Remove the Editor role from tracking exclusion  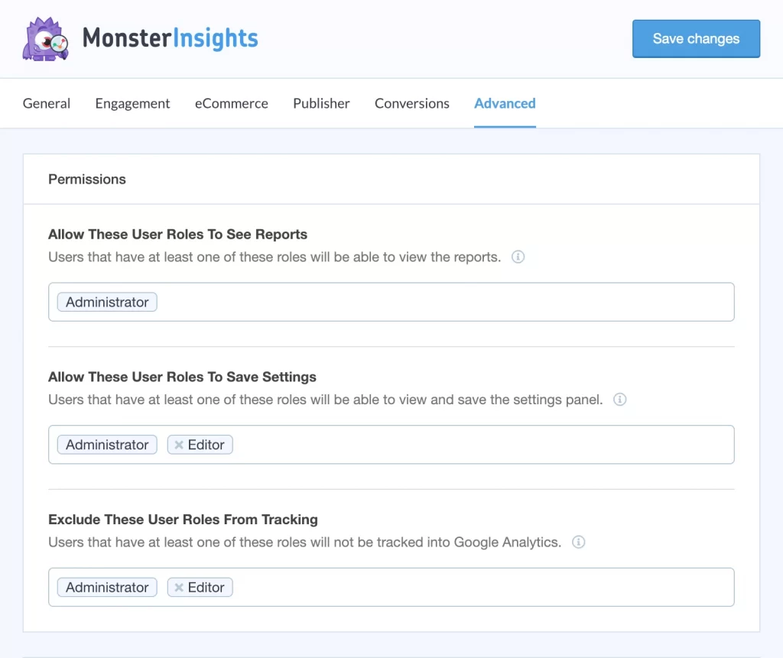click(x=179, y=587)
